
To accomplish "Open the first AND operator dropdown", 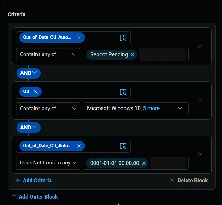I will pyautogui.click(x=28, y=73).
